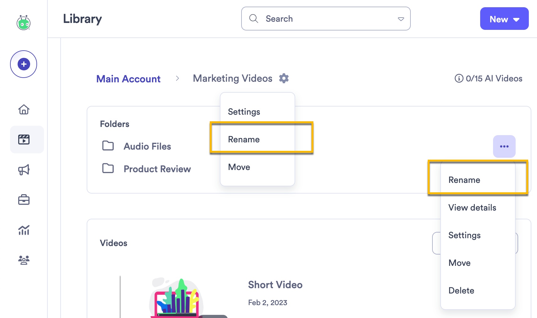This screenshot has width=537, height=318.
Task: Open the Product Review folder
Action: coord(157,169)
